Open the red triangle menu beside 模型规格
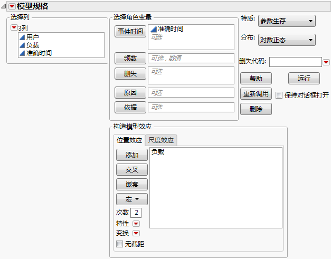The height and width of the screenshot is (259, 331). pos(12,6)
